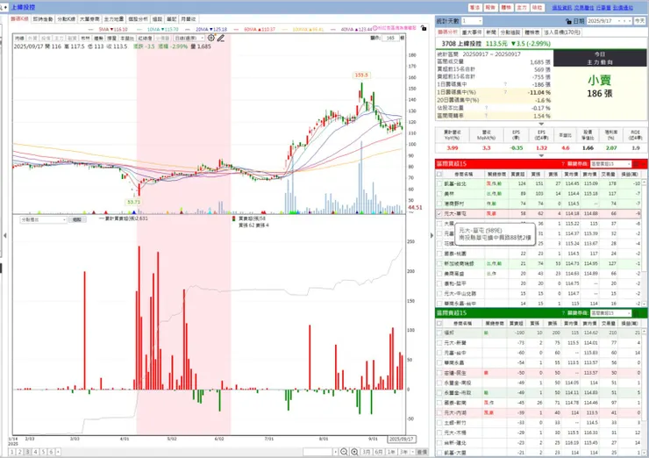Tick the checkbox for 港商野村
Screen dimensions: 649x458
tap(439, 204)
